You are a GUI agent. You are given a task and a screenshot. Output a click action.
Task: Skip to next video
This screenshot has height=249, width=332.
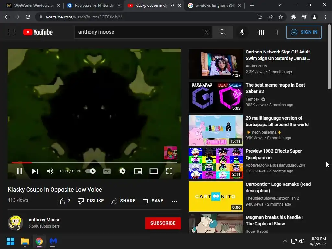(35, 171)
